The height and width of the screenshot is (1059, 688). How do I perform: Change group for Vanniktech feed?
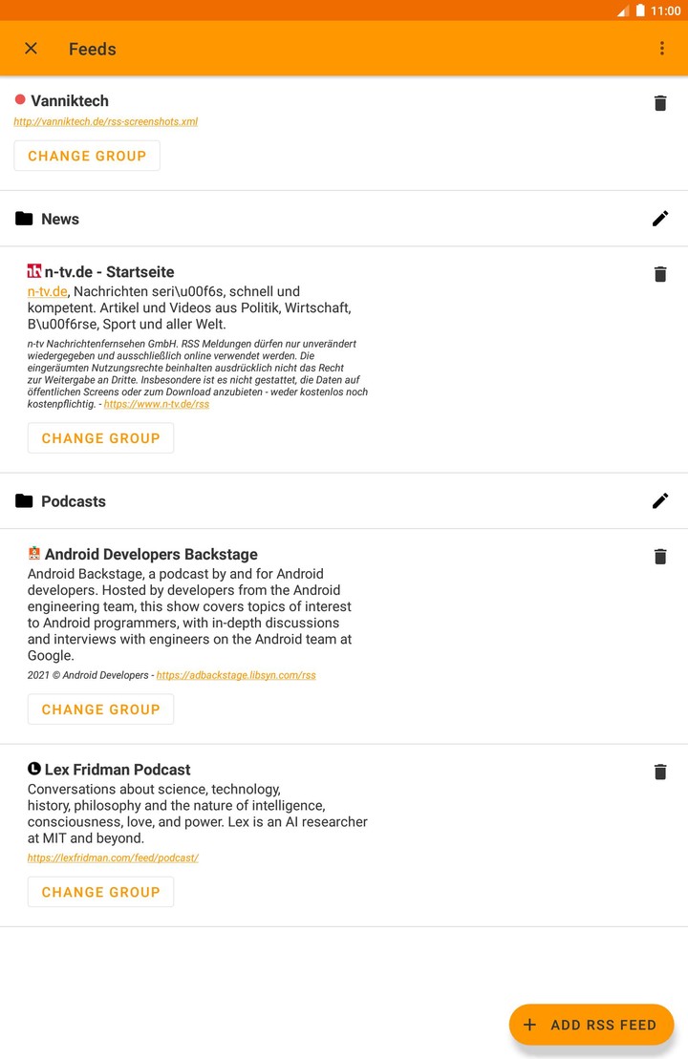(87, 156)
